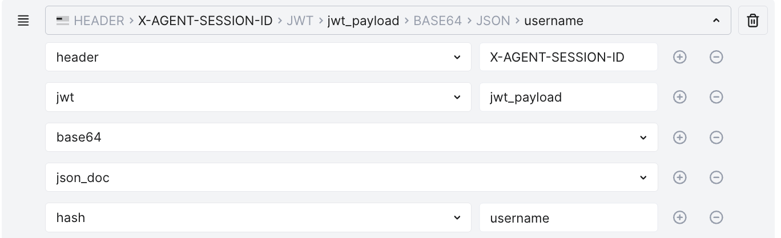The height and width of the screenshot is (238, 781).
Task: Click the drag handle hamburger icon
Action: (23, 21)
